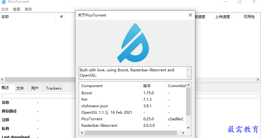The image size is (261, 138).
Task: Click the 私有 label
Action: (5, 128)
